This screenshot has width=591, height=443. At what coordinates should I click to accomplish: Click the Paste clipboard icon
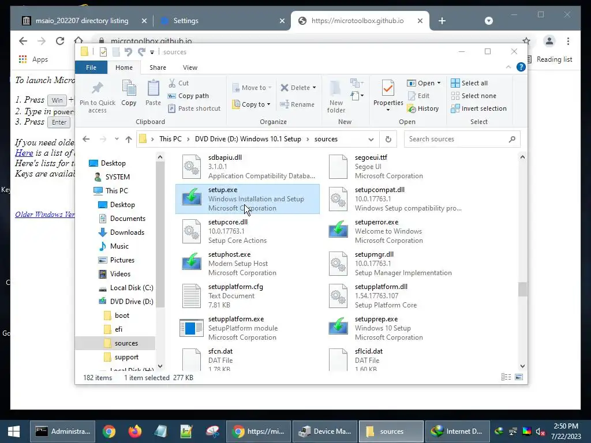153,88
